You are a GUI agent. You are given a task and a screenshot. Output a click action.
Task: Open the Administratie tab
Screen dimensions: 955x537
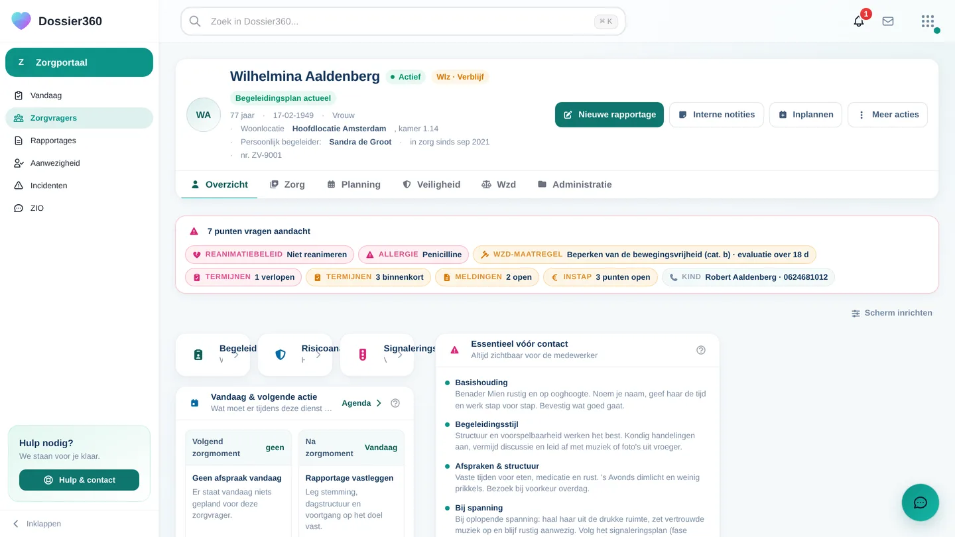click(575, 184)
